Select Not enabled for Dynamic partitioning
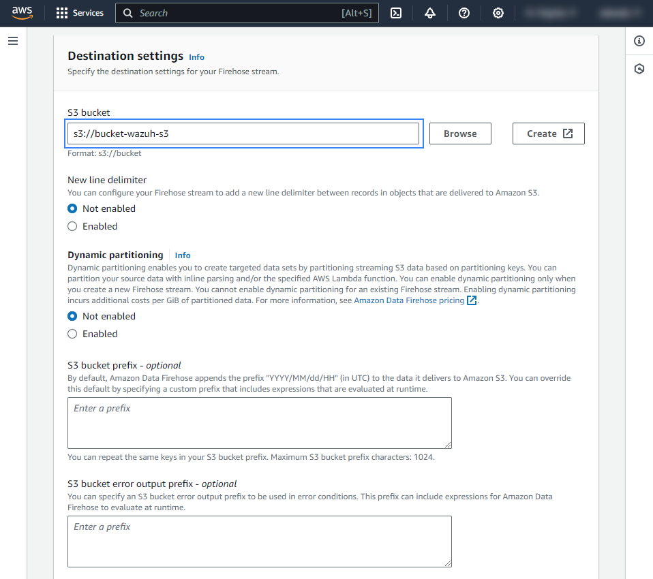Image resolution: width=653 pixels, height=579 pixels. pos(72,316)
